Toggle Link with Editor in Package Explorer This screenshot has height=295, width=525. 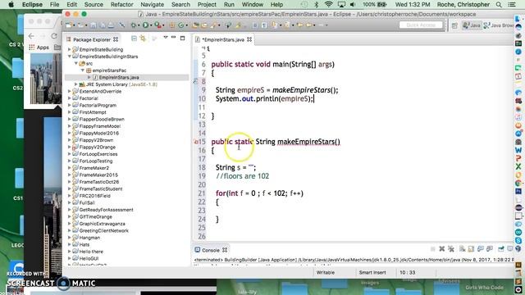tap(143, 39)
